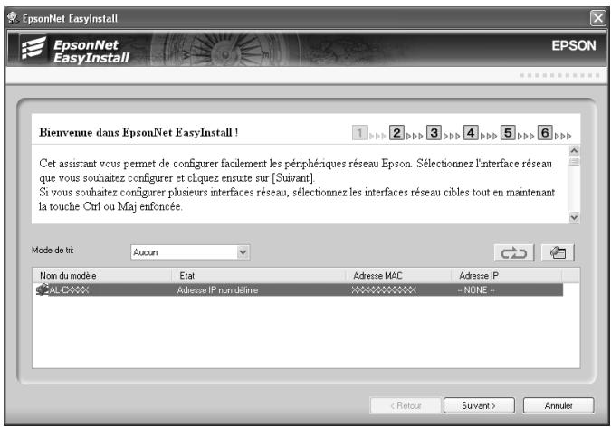Click the Bienvenue dans EpsonNet EasyInstall heading
The height and width of the screenshot is (427, 611).
[138, 132]
